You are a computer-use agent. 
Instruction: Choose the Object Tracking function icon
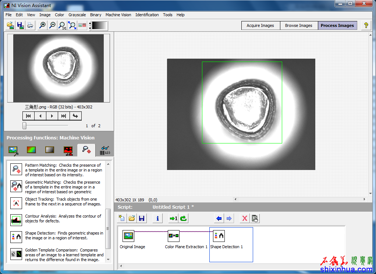coord(16,203)
